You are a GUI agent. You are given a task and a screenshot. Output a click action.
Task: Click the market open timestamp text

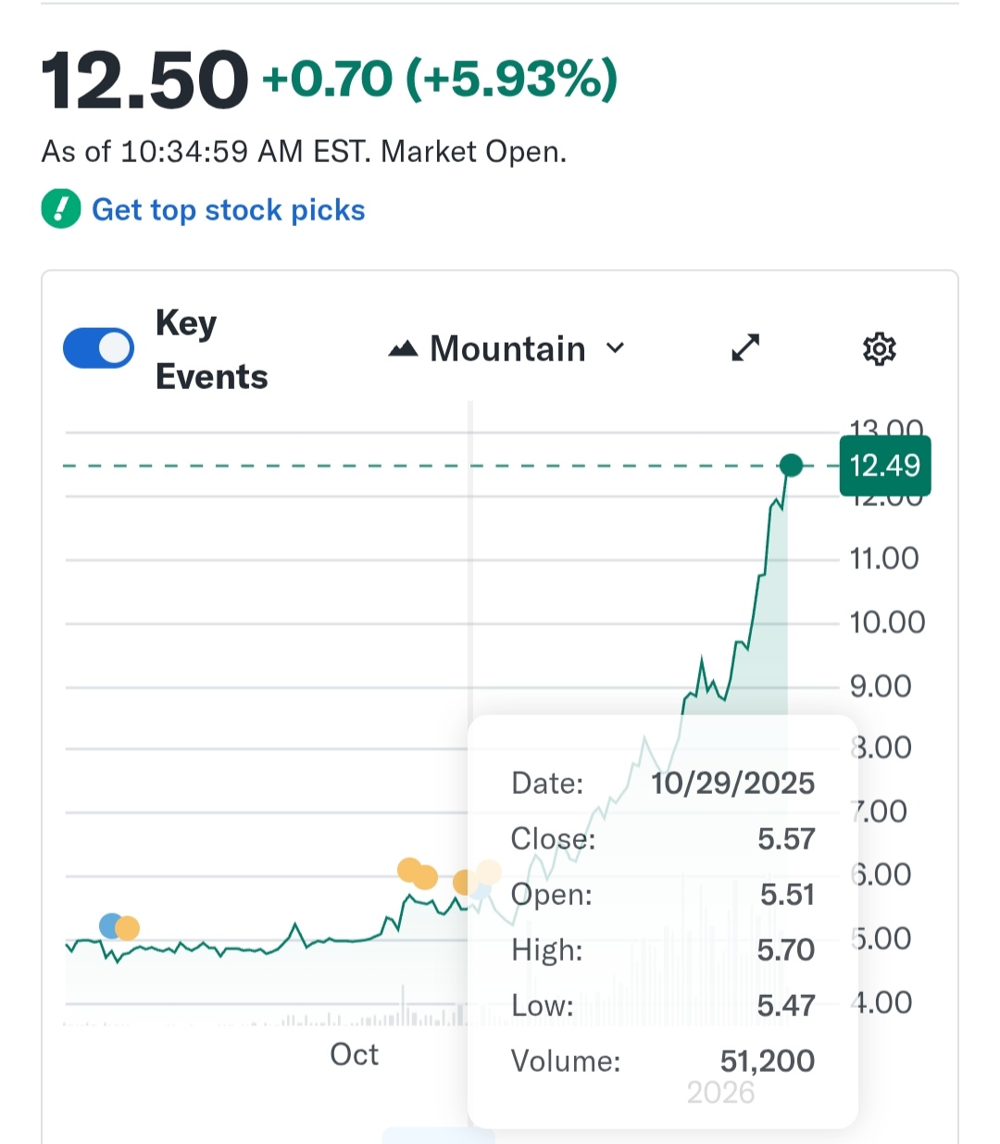(304, 152)
